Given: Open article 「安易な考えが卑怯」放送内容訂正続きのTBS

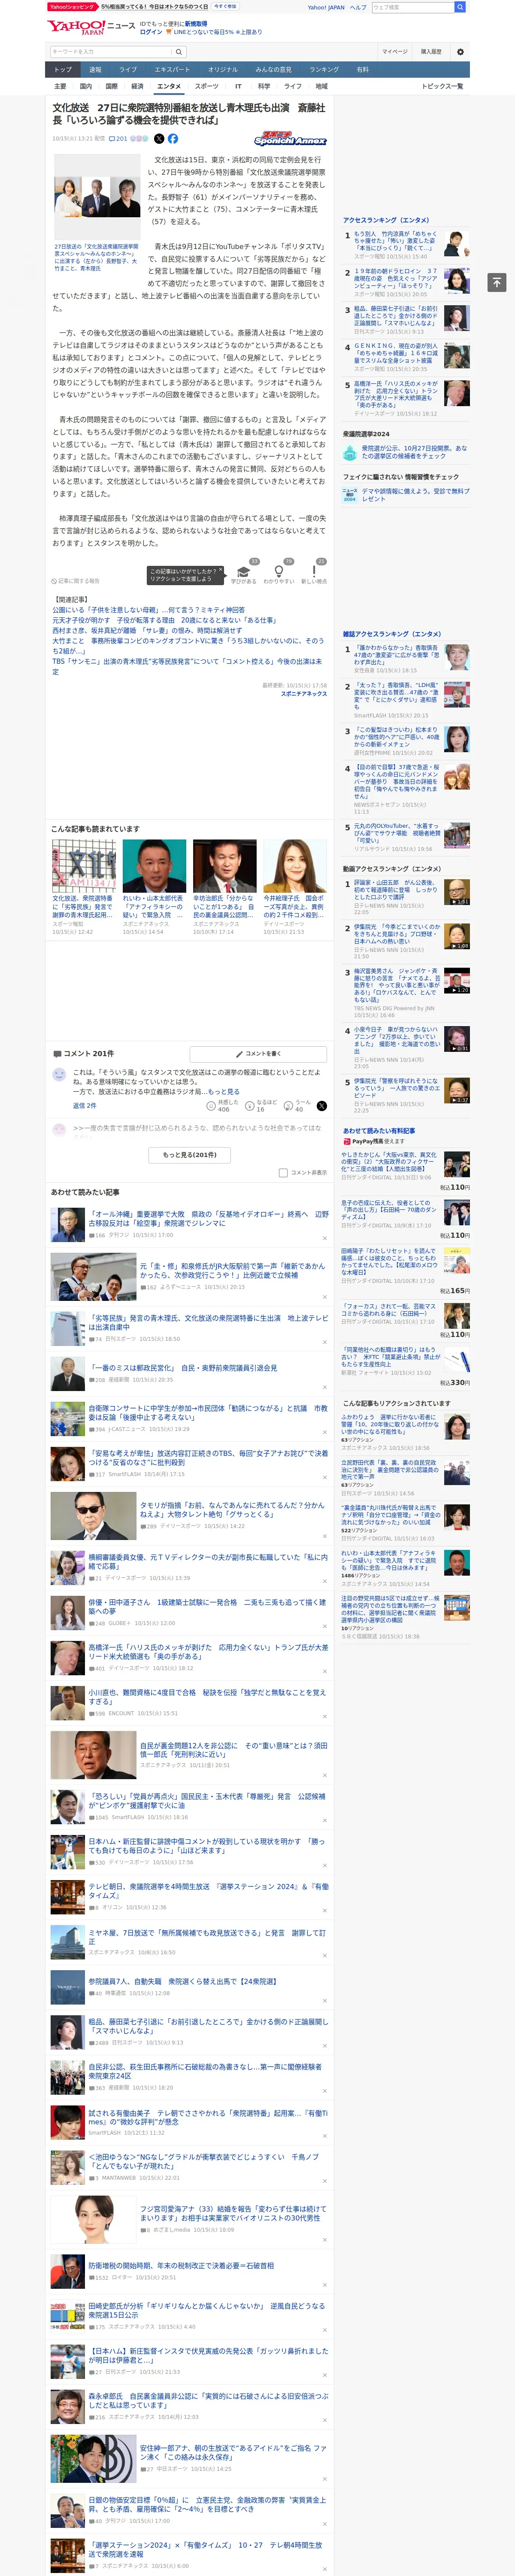Looking at the screenshot, I should [x=208, y=1457].
